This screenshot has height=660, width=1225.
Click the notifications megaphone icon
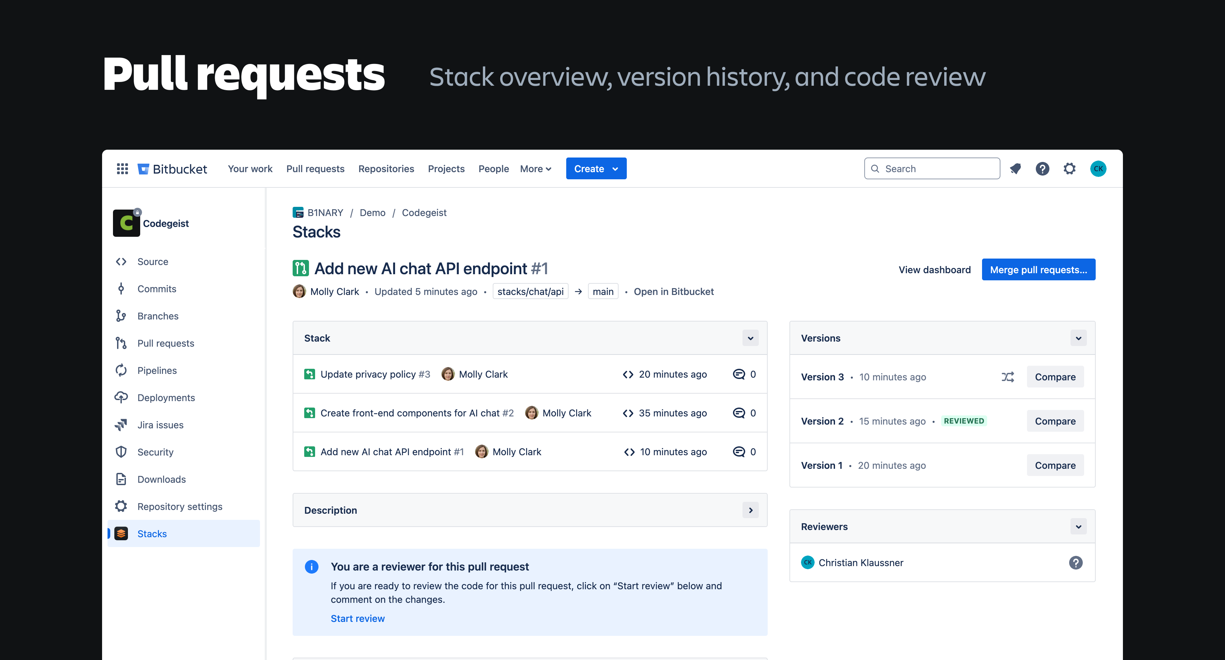pyautogui.click(x=1015, y=169)
